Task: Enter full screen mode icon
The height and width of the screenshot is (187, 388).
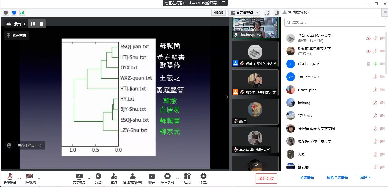Action: (x=267, y=13)
